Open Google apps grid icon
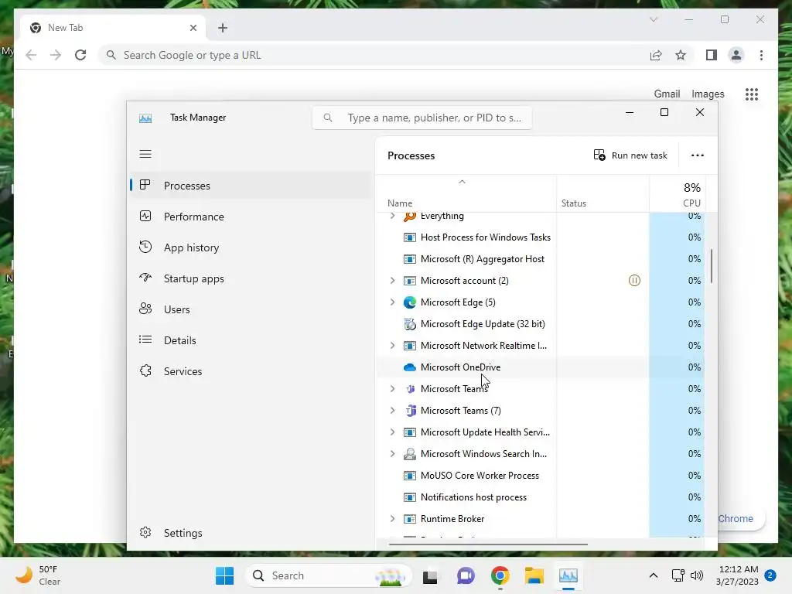This screenshot has width=792, height=594. 752,94
